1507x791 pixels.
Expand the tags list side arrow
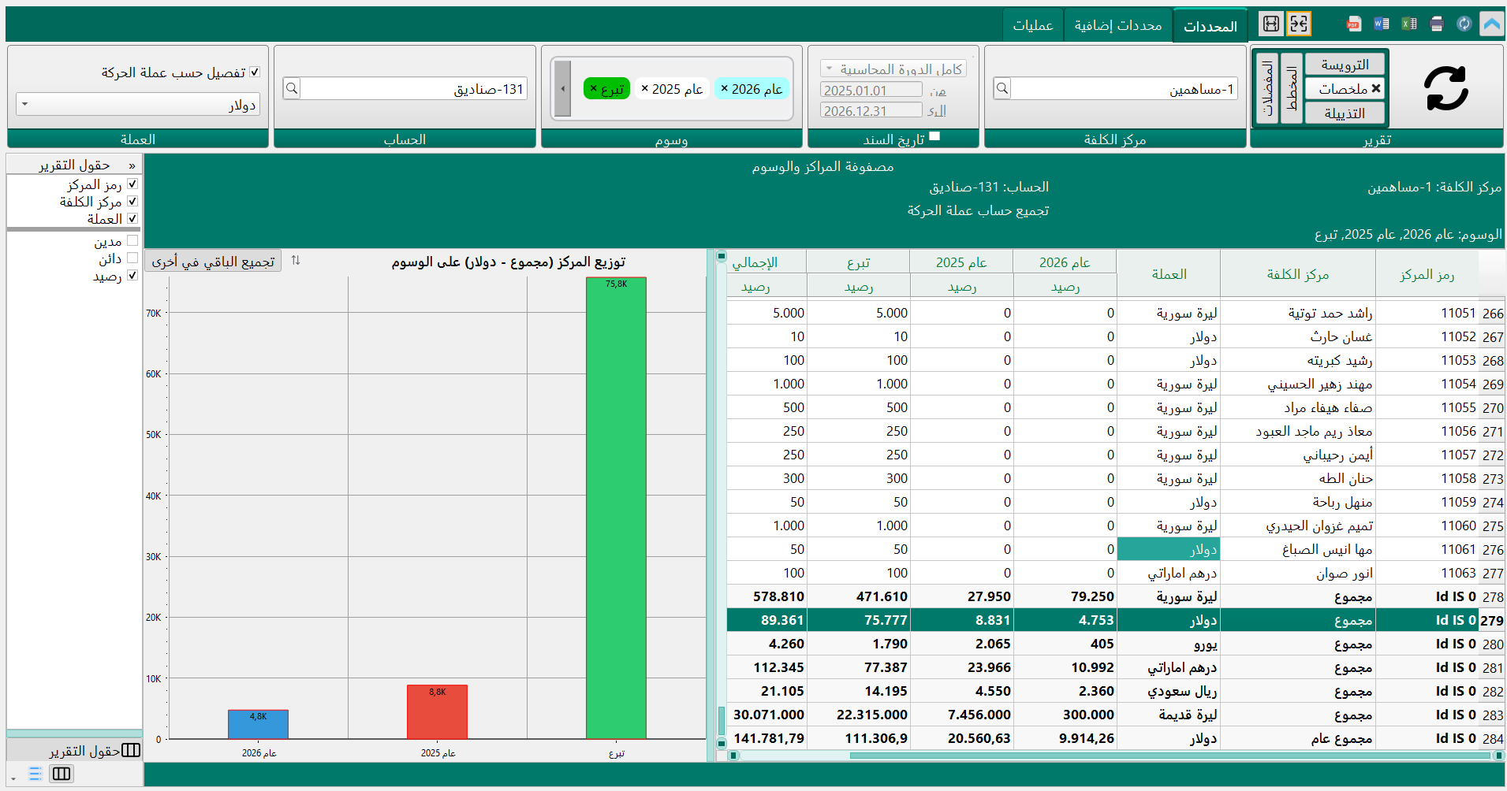tap(562, 89)
